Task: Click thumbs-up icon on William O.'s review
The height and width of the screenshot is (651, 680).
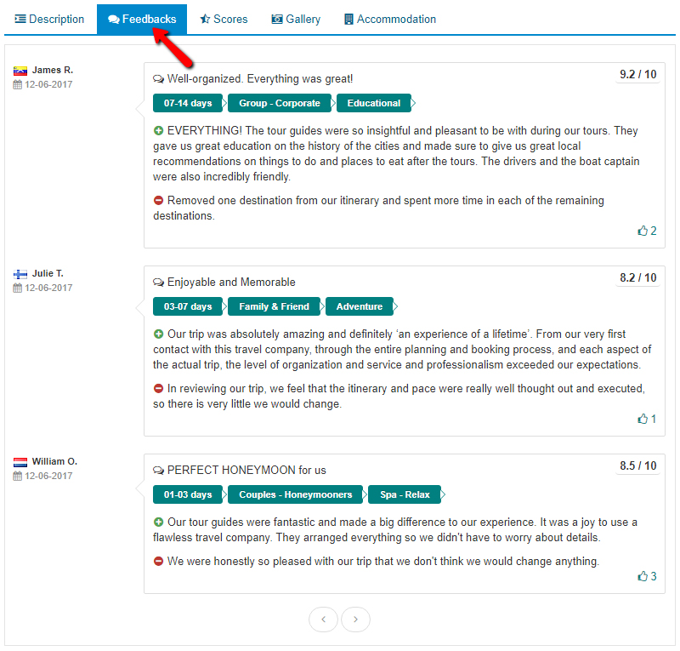Action: (643, 576)
